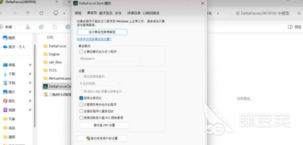Uncheck the 禁用全屏优化 checkbox

(x=81, y=98)
